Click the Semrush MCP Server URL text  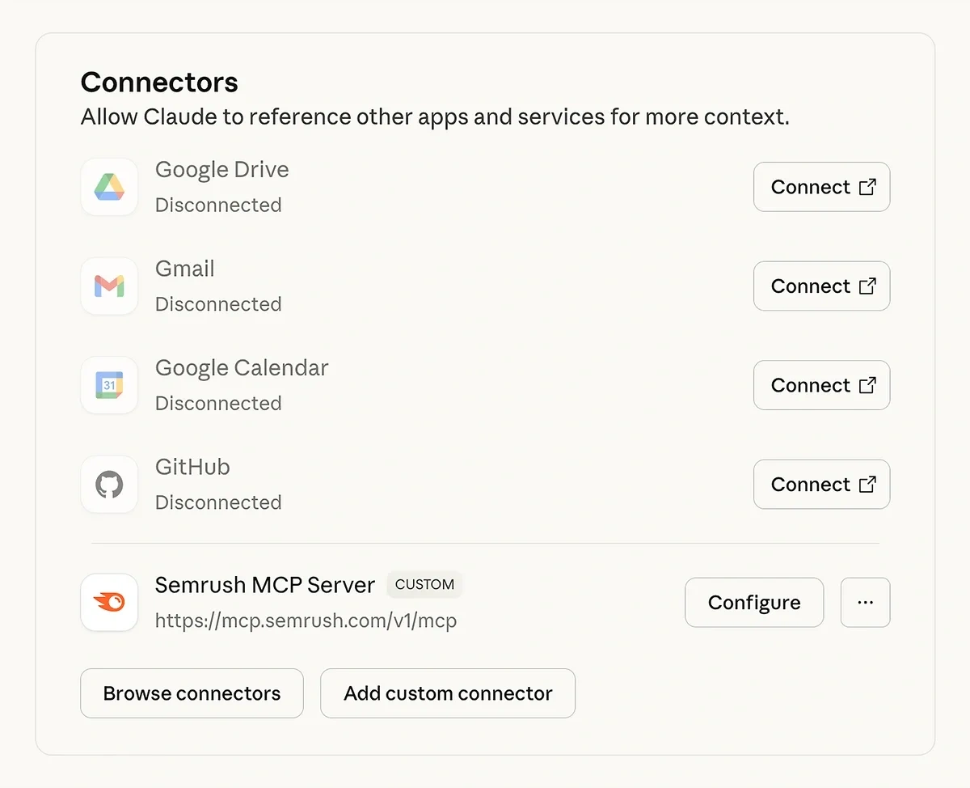[306, 621]
